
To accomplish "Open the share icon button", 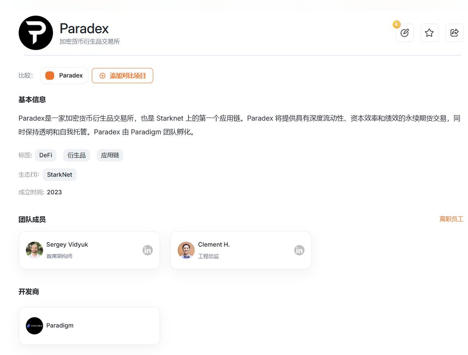I will [454, 33].
